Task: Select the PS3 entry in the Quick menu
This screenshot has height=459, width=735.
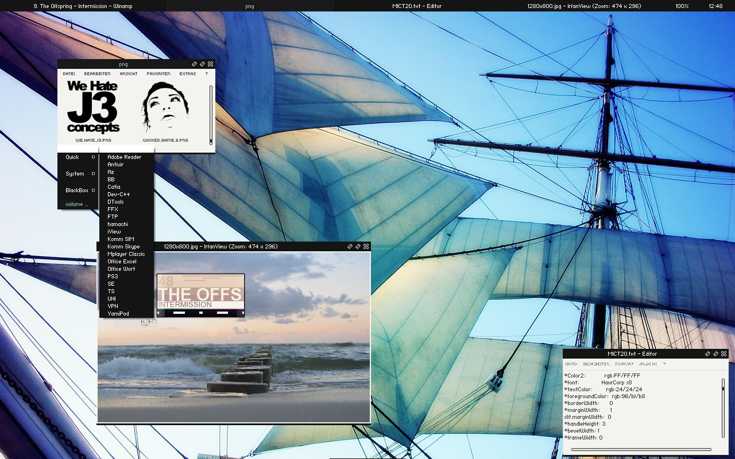Action: pyautogui.click(x=127, y=277)
